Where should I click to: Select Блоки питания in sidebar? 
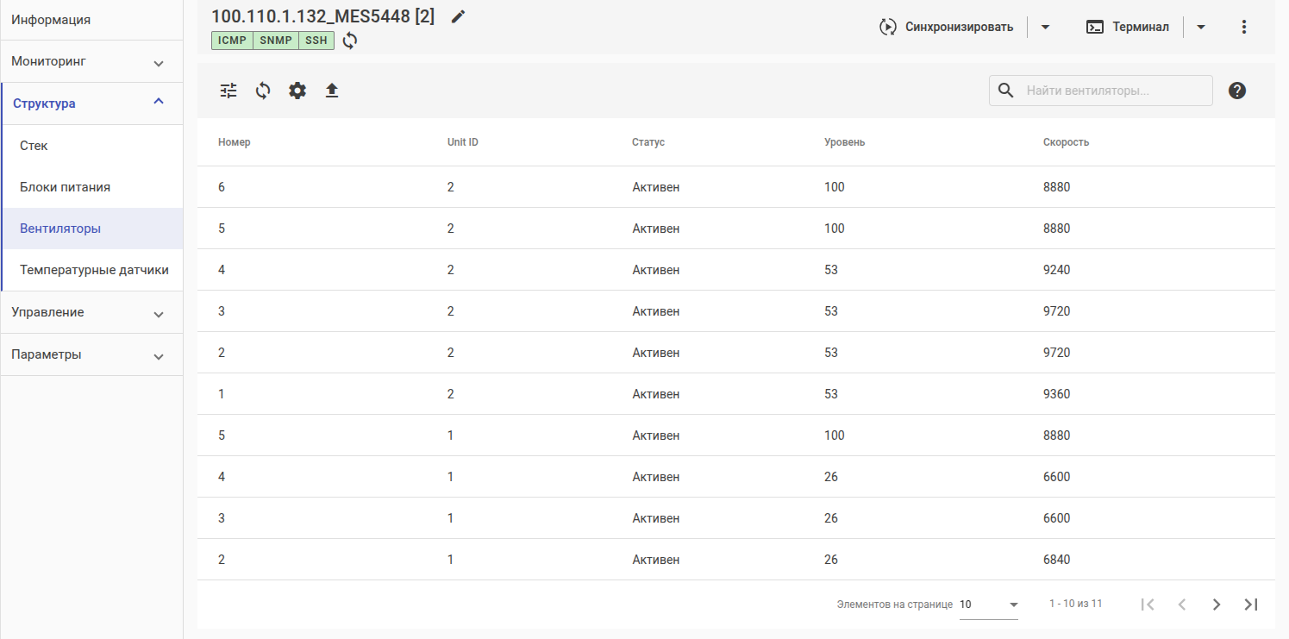click(66, 187)
